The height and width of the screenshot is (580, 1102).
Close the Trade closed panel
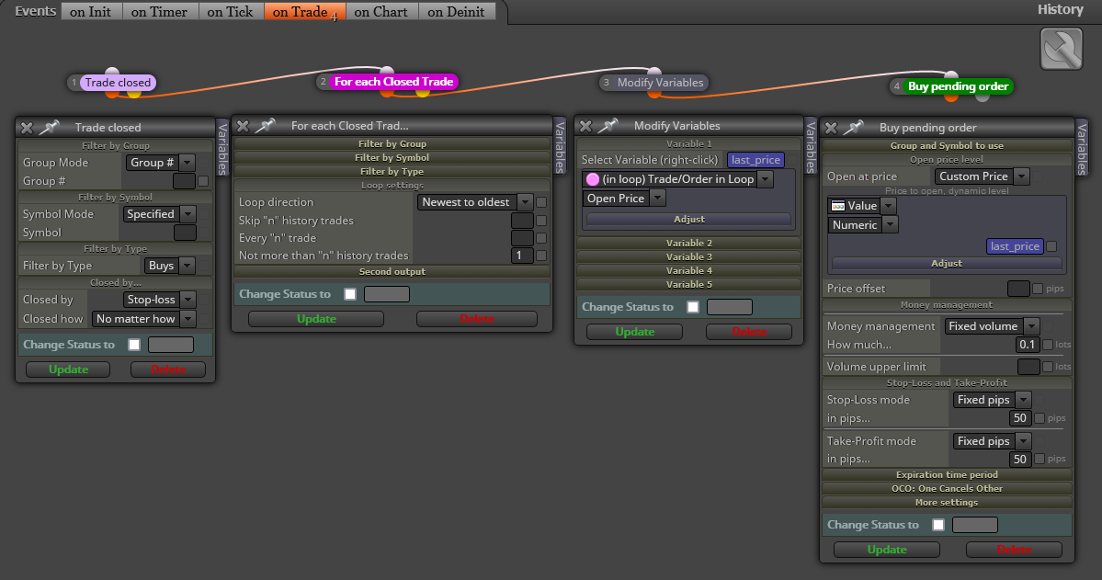point(27,127)
